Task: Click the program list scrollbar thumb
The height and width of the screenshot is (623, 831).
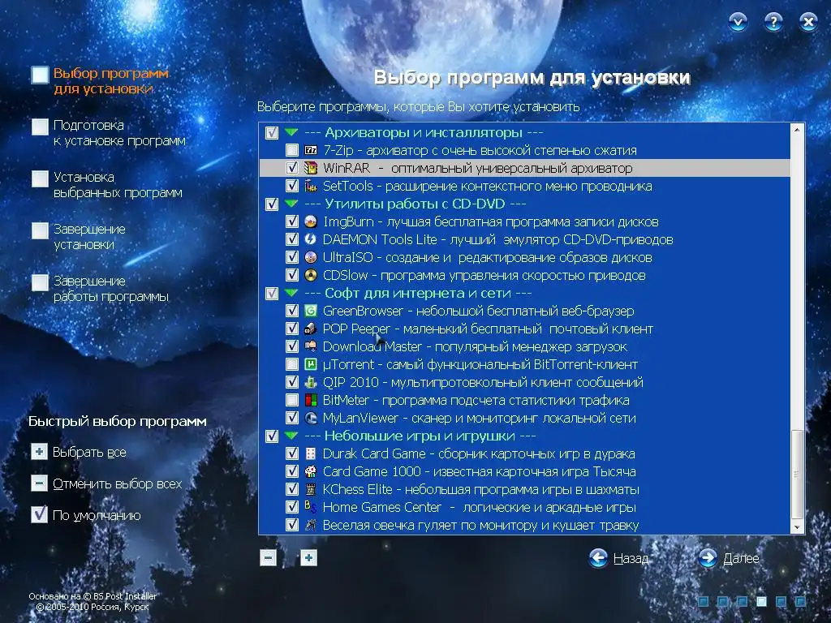Action: point(797,474)
